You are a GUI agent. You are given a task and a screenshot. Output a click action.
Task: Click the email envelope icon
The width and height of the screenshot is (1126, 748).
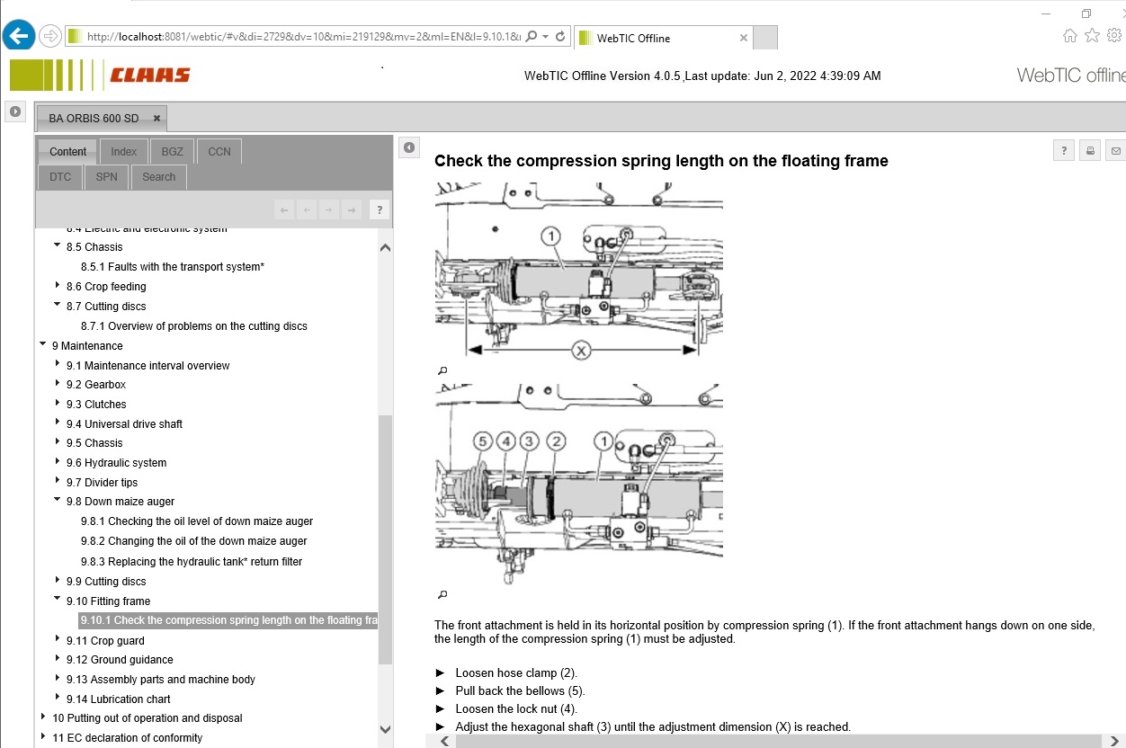point(1116,151)
